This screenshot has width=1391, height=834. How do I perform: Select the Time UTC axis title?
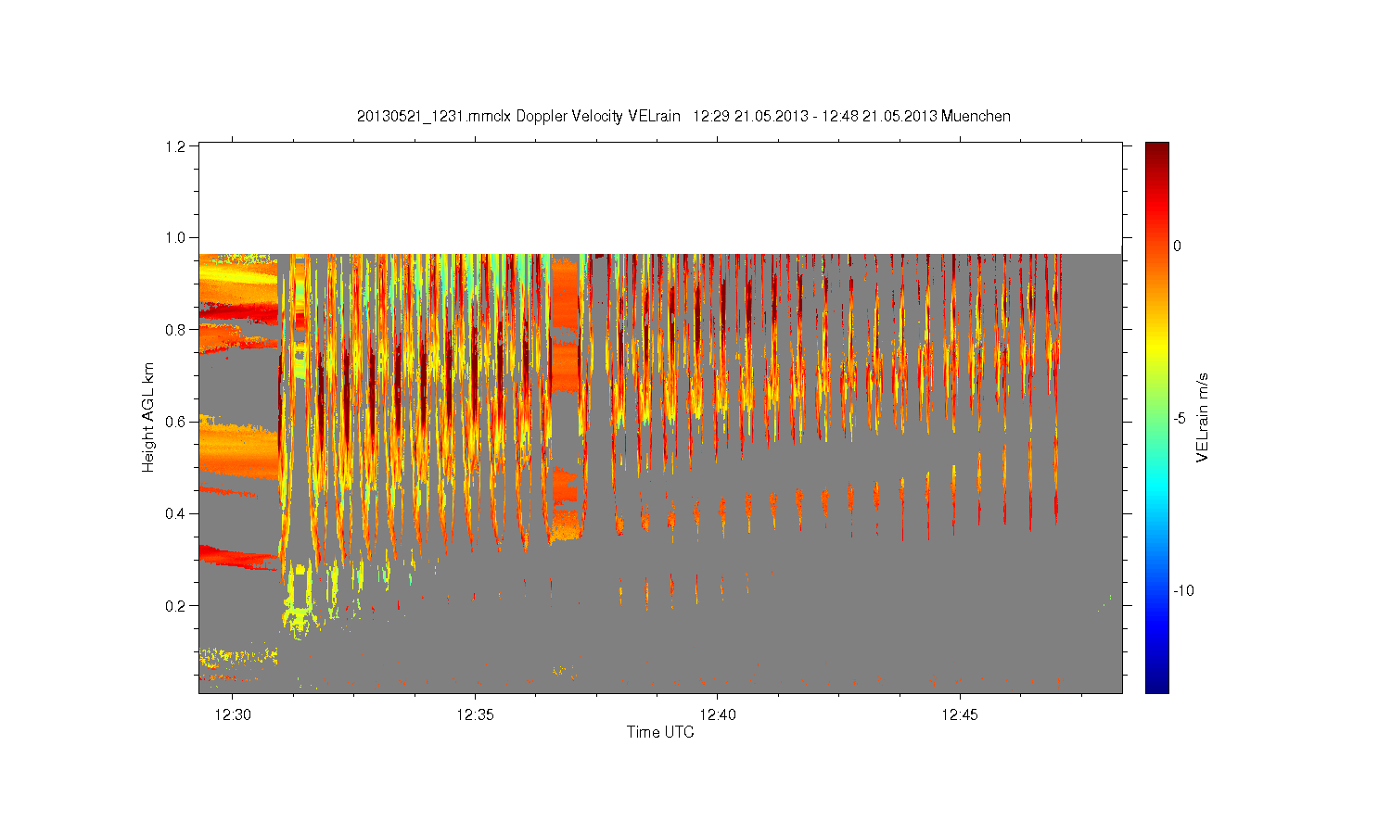[660, 732]
